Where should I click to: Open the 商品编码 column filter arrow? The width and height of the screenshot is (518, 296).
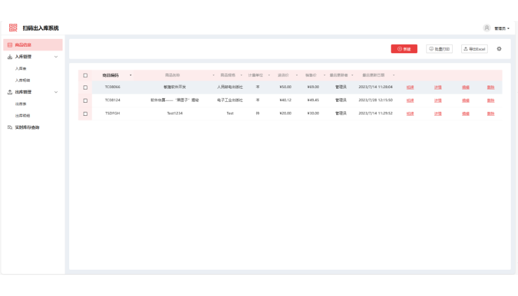click(130, 75)
